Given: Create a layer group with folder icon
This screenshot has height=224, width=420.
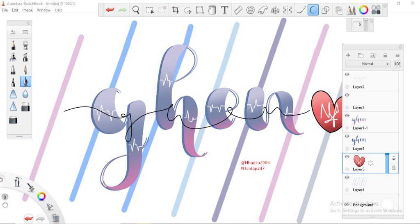Looking at the screenshot, I should click(x=361, y=55).
